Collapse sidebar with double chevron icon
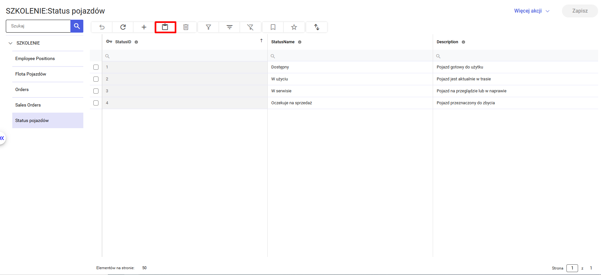 [x=2, y=138]
